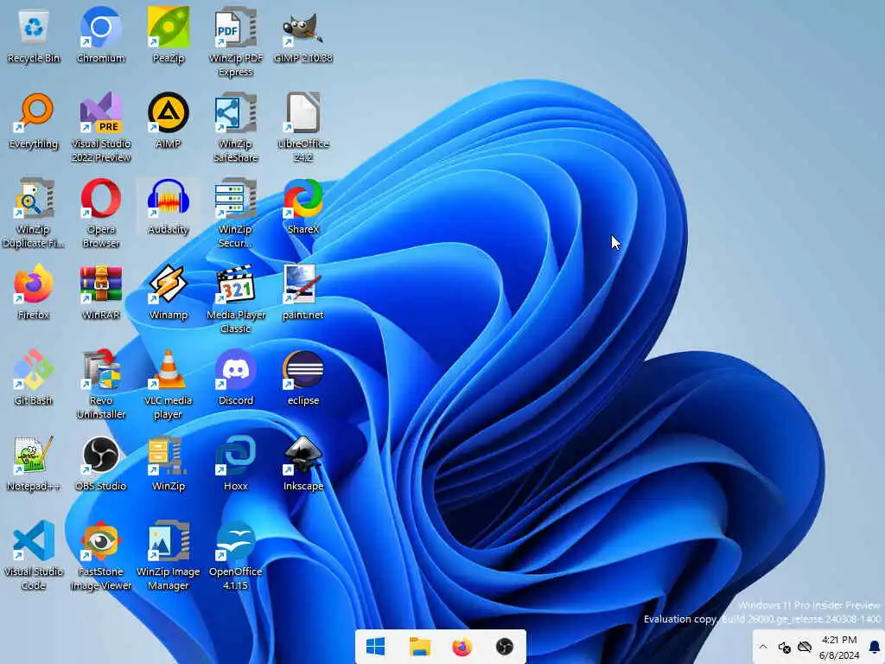Select the GIMP 2.10.38 icon
Image resolution: width=885 pixels, height=664 pixels.
click(x=303, y=35)
